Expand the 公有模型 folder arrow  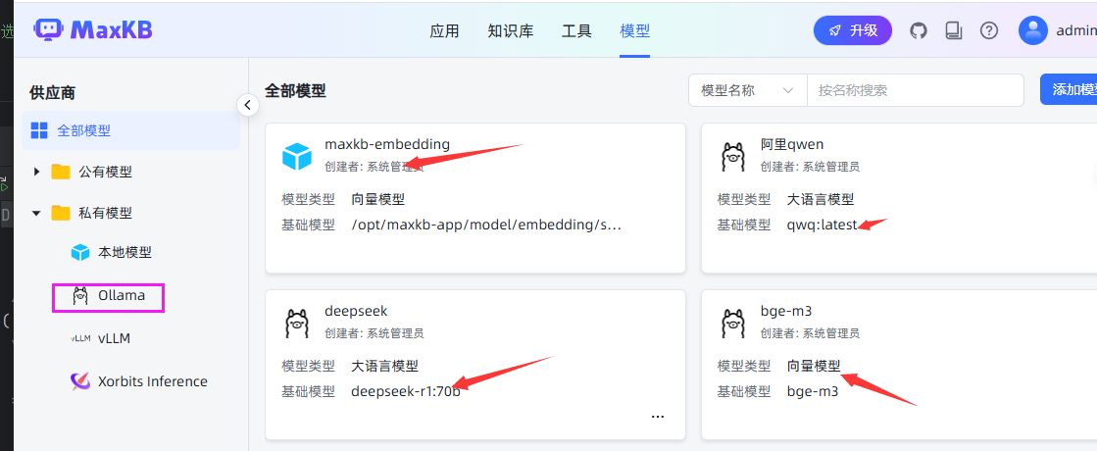(37, 172)
